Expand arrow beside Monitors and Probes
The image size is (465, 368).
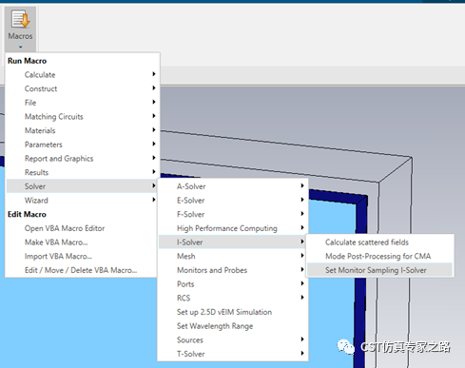pyautogui.click(x=302, y=269)
